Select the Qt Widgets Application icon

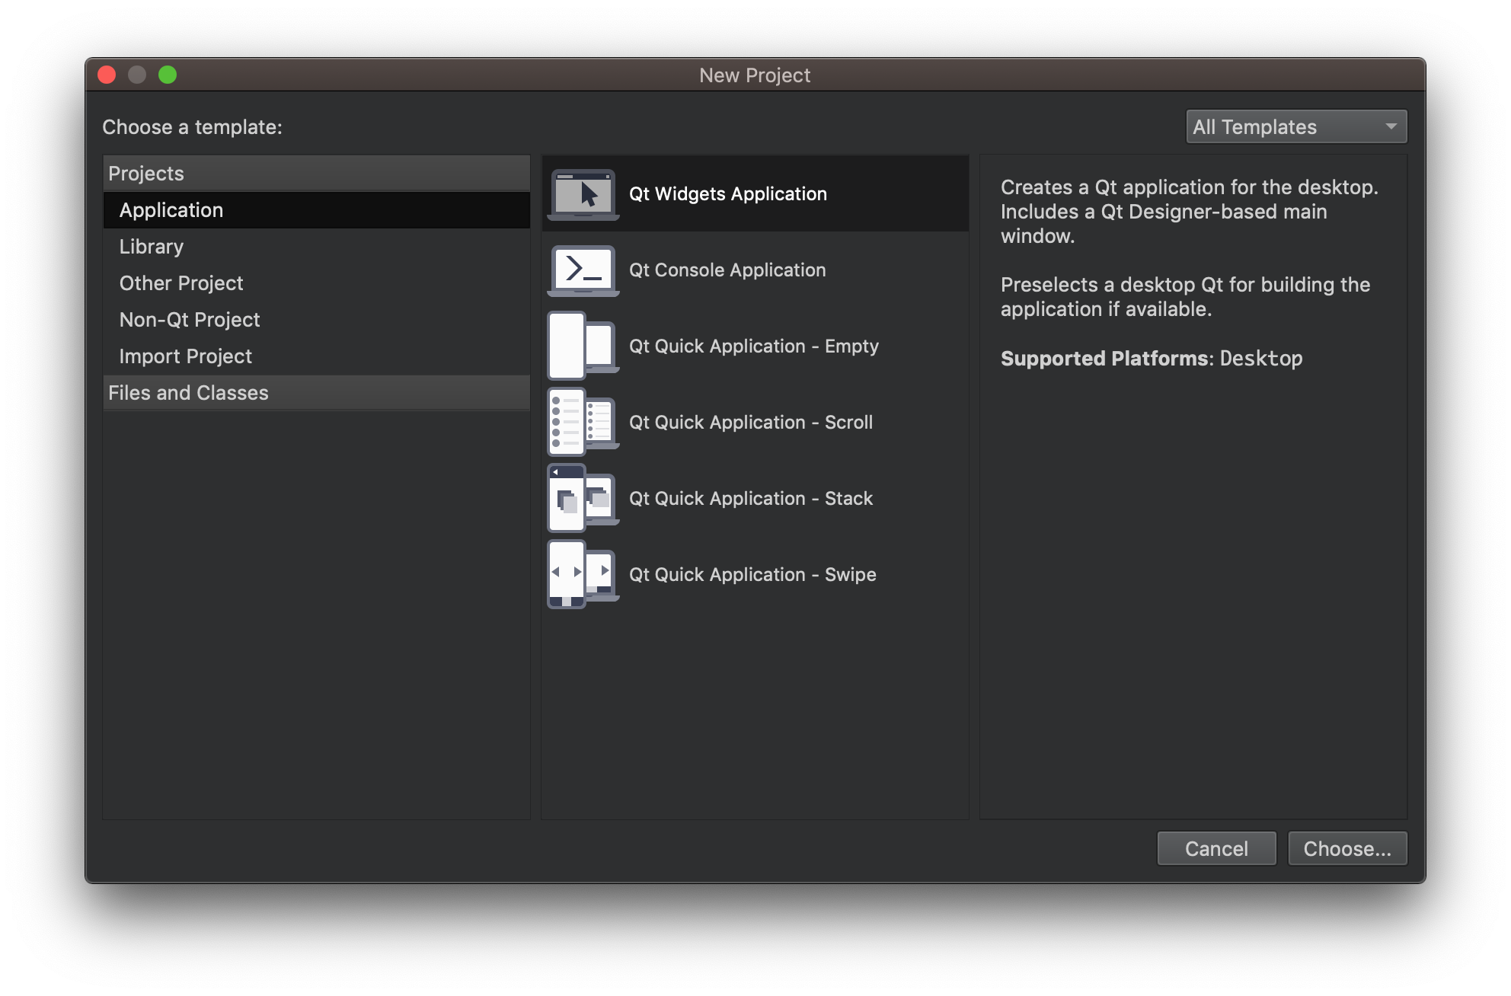click(583, 194)
